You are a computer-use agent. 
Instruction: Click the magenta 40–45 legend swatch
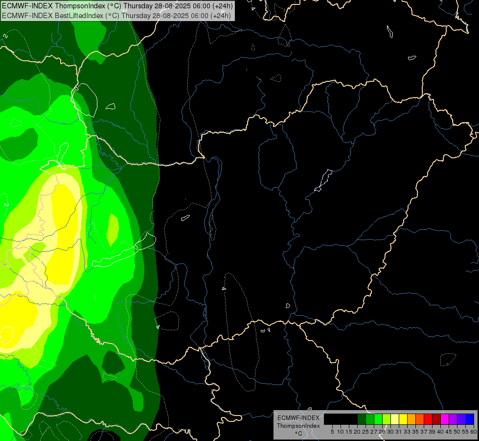[x=445, y=419]
